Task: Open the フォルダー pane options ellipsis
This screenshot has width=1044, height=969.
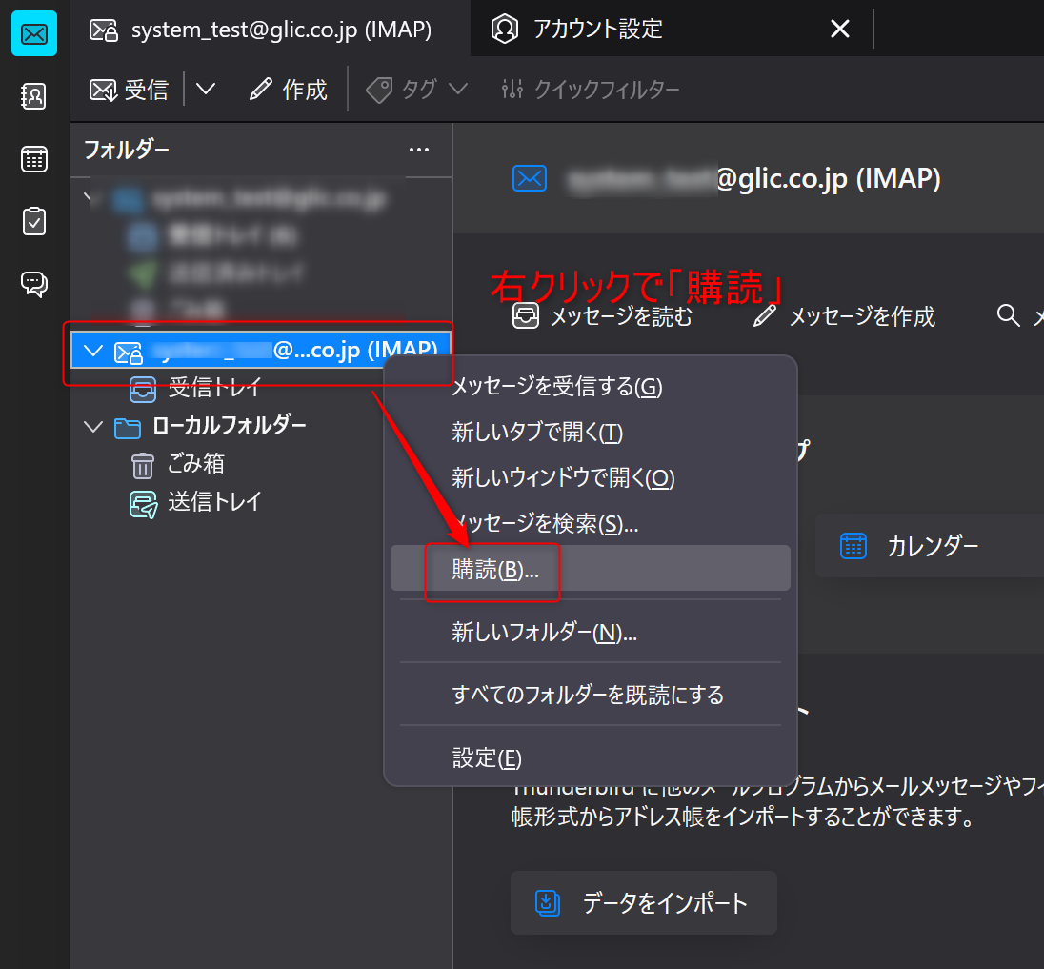Action: click(x=418, y=150)
